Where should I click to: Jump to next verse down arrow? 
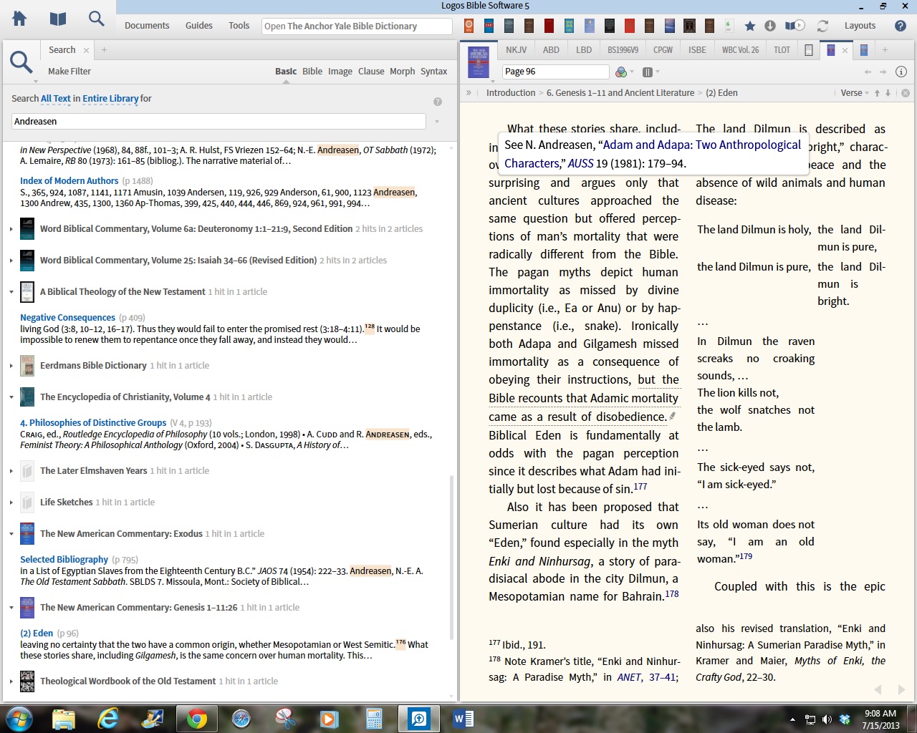click(888, 93)
